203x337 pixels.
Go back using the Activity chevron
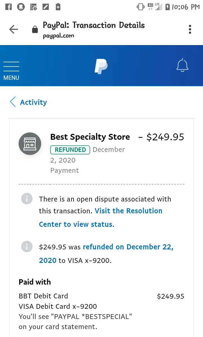tap(13, 102)
